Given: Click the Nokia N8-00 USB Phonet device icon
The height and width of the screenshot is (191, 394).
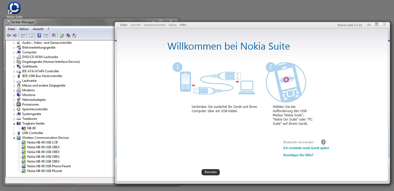Looking at the screenshot, I should [24, 171].
